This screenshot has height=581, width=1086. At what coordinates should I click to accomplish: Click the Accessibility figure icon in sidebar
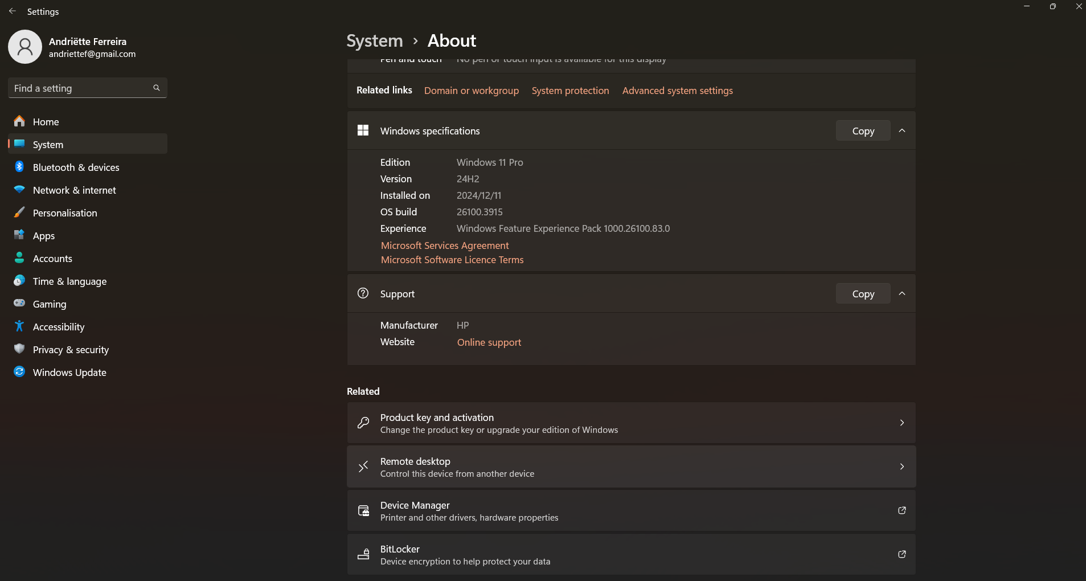pyautogui.click(x=19, y=326)
